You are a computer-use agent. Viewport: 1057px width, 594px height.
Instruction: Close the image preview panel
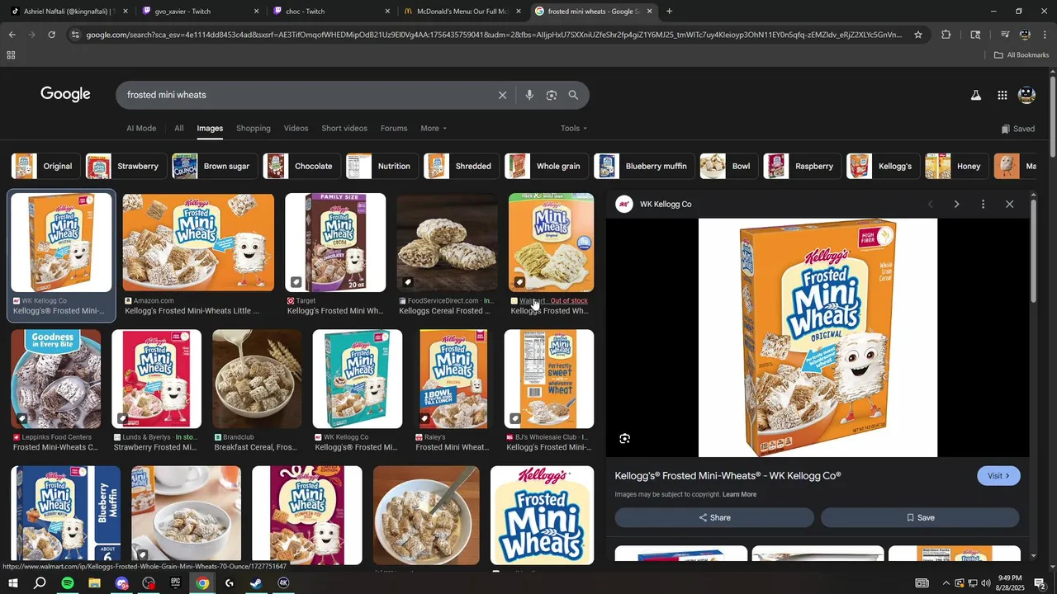coord(1009,204)
